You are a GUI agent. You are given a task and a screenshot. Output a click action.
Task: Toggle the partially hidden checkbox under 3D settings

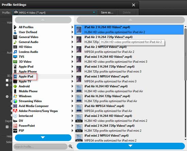pyautogui.click(x=7, y=80)
